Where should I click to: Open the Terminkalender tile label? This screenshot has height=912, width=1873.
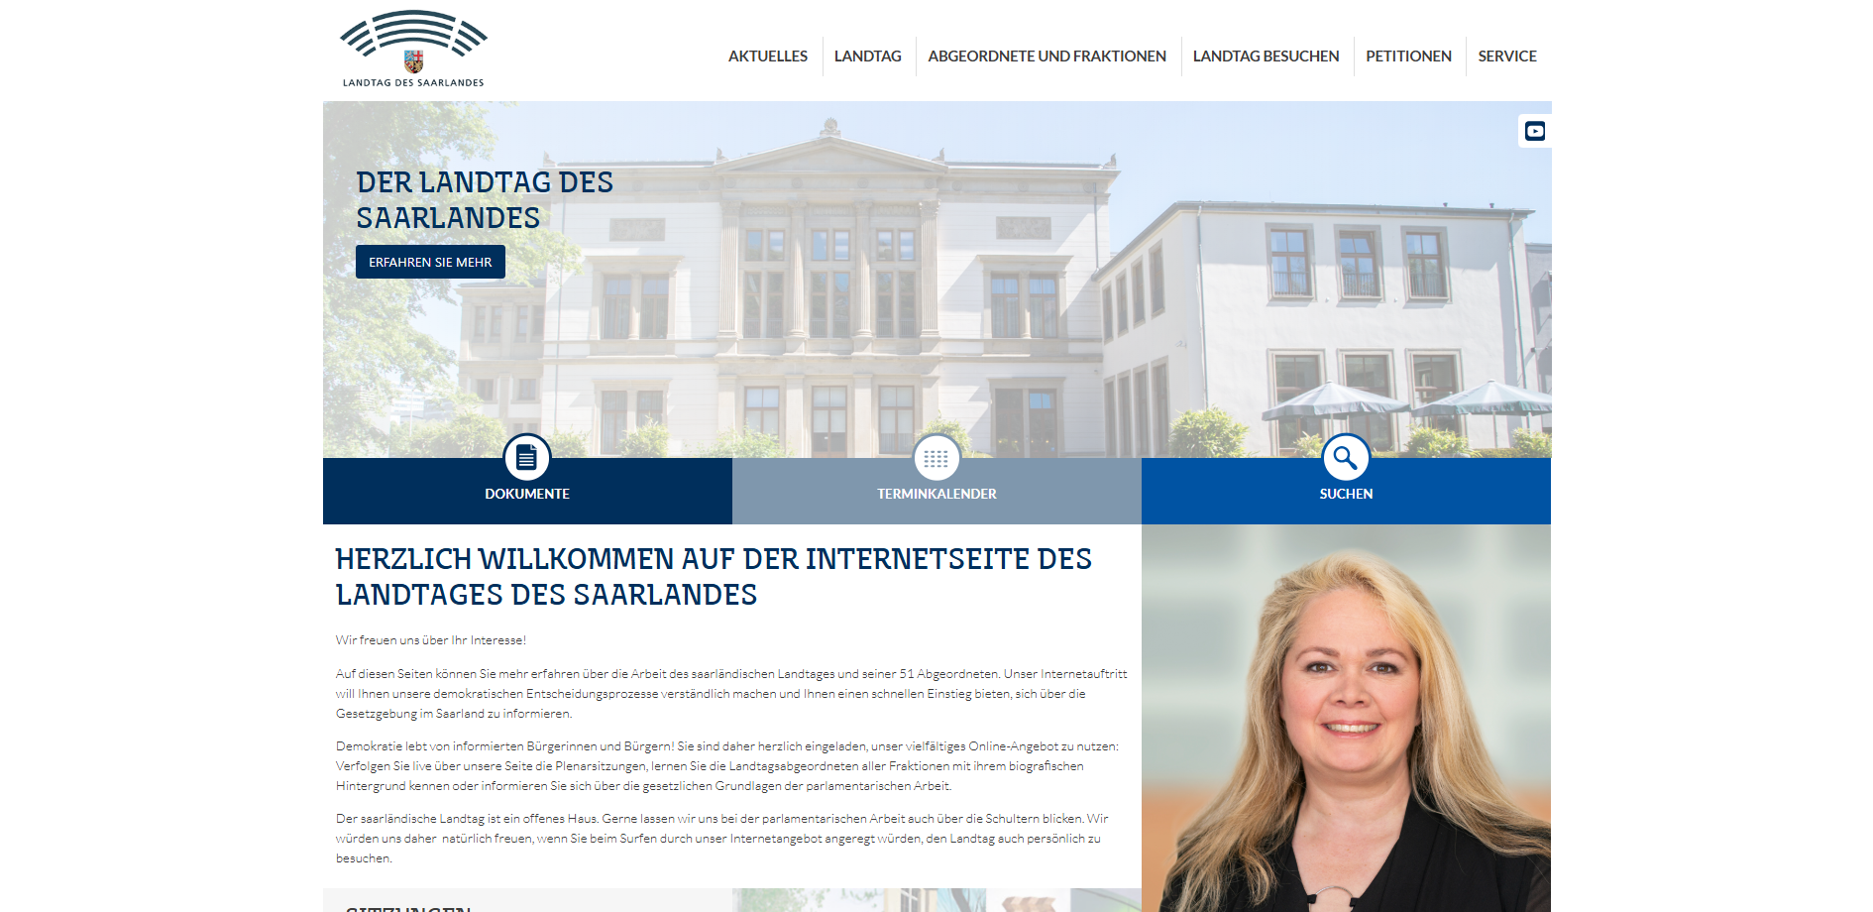coord(936,494)
